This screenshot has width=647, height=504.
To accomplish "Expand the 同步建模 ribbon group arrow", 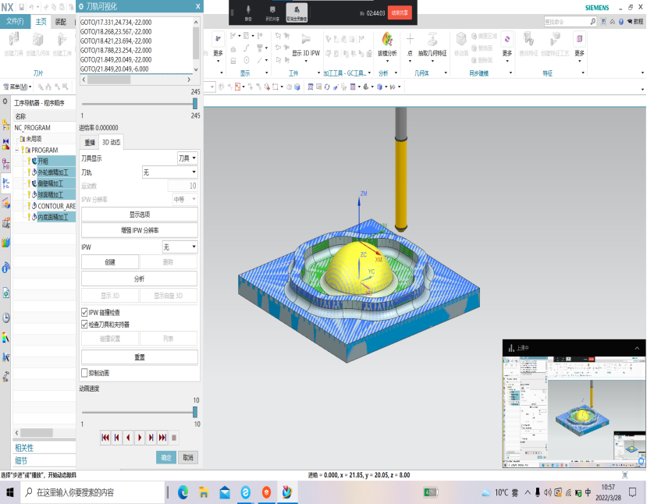I will tap(510, 73).
